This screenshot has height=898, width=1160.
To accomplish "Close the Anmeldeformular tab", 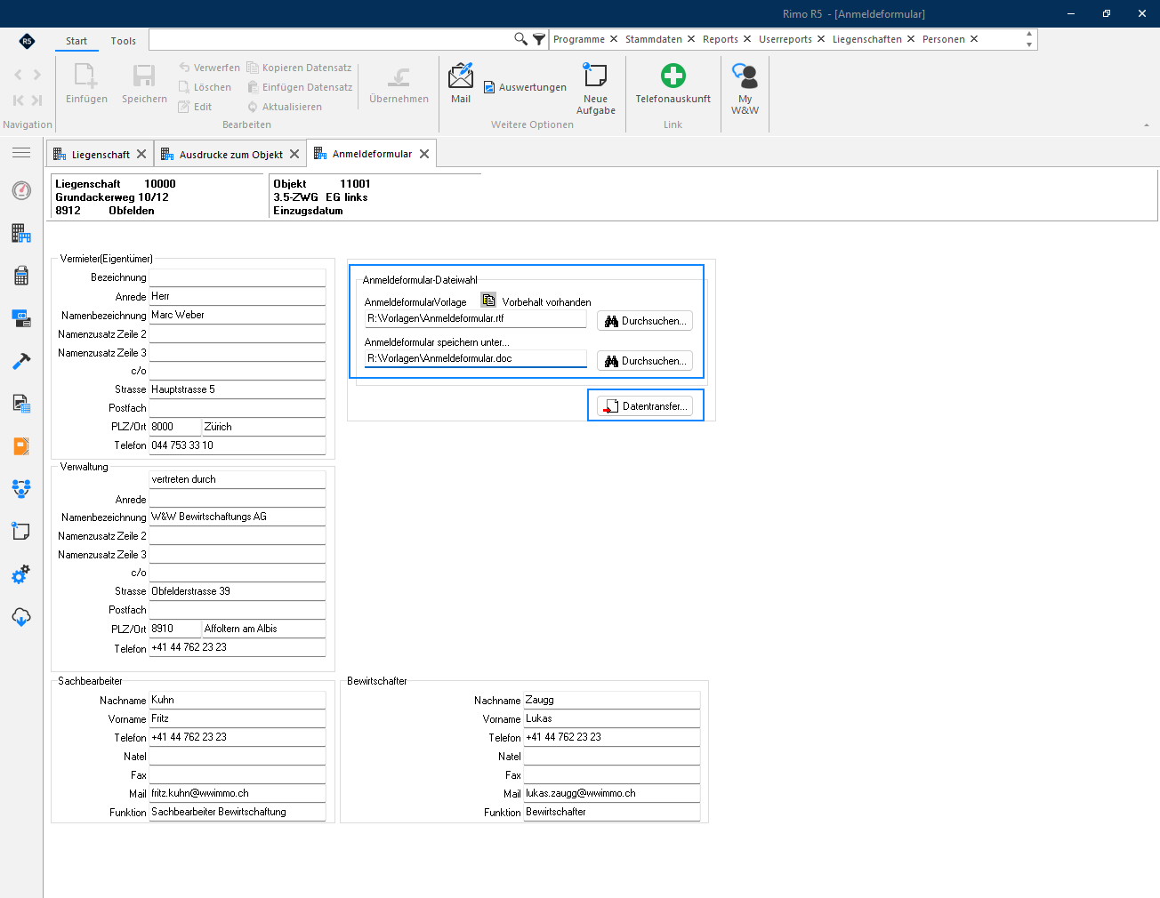I will [424, 154].
